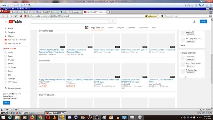
Task: Open Discord from the host taskbar
Action: point(70,117)
